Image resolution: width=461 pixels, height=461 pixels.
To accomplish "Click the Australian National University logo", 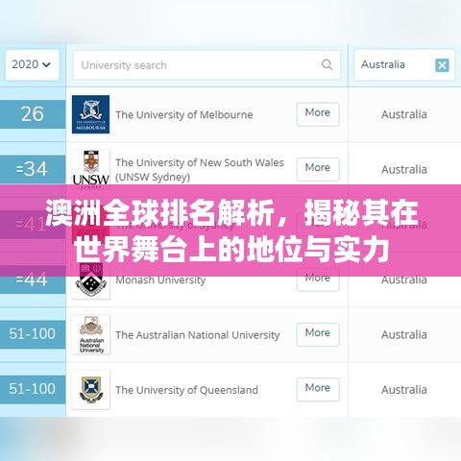I will (x=91, y=334).
